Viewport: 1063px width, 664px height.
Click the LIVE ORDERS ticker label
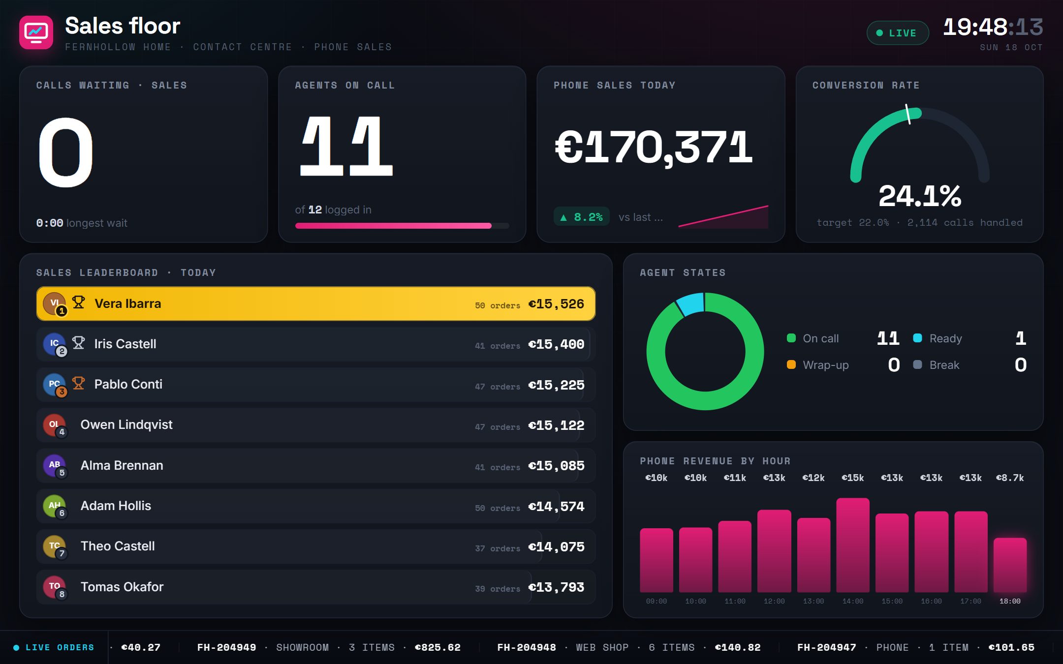tap(54, 647)
